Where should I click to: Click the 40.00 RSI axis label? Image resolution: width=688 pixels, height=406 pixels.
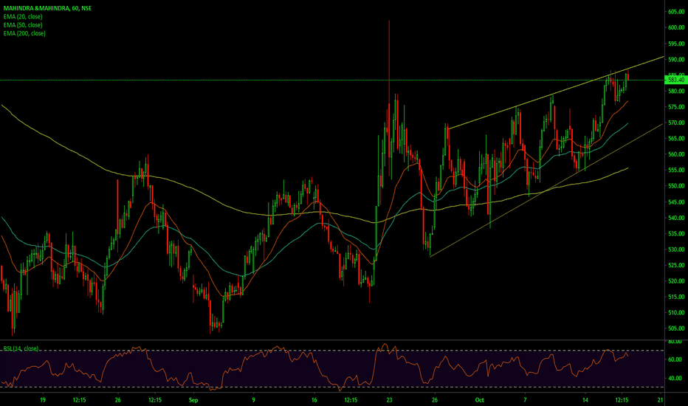675,379
